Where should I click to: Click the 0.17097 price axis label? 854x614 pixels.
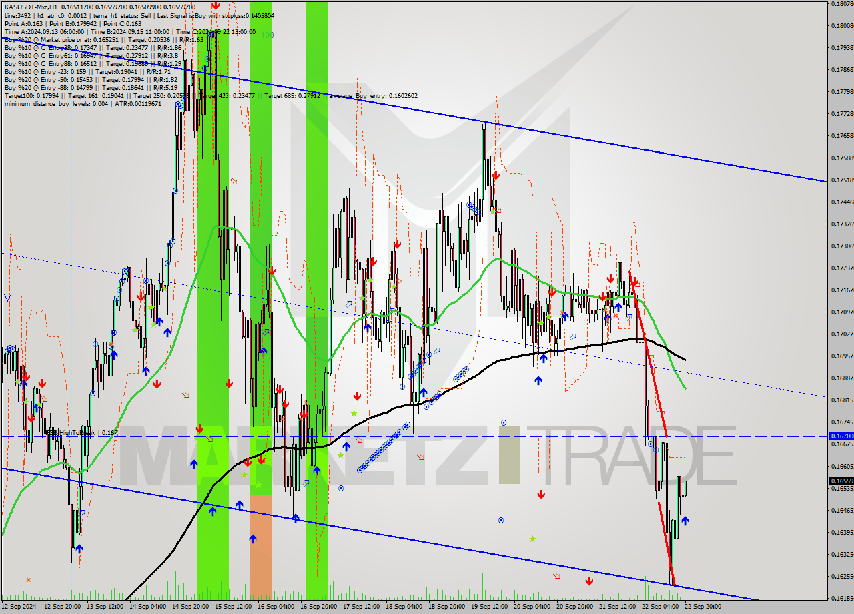click(x=841, y=312)
